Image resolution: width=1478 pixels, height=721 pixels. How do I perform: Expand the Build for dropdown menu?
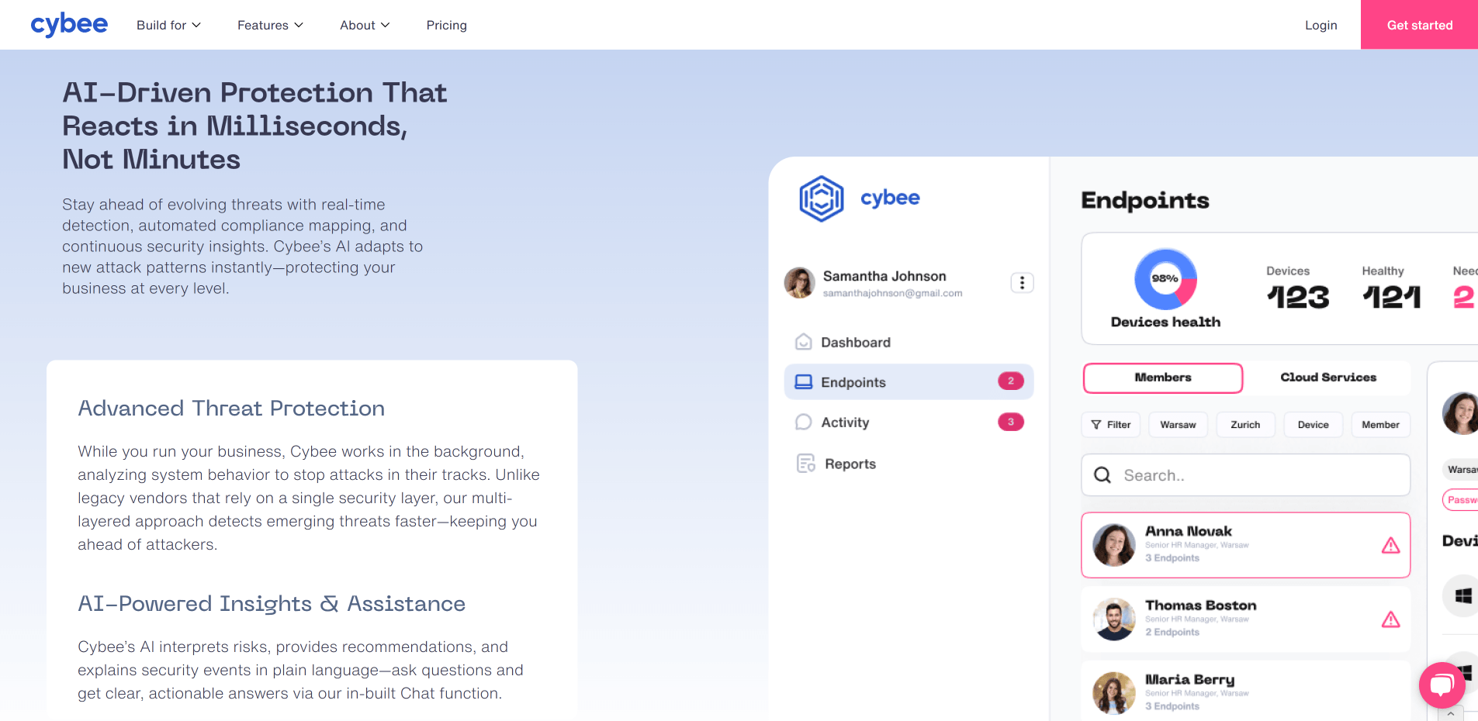pos(168,25)
